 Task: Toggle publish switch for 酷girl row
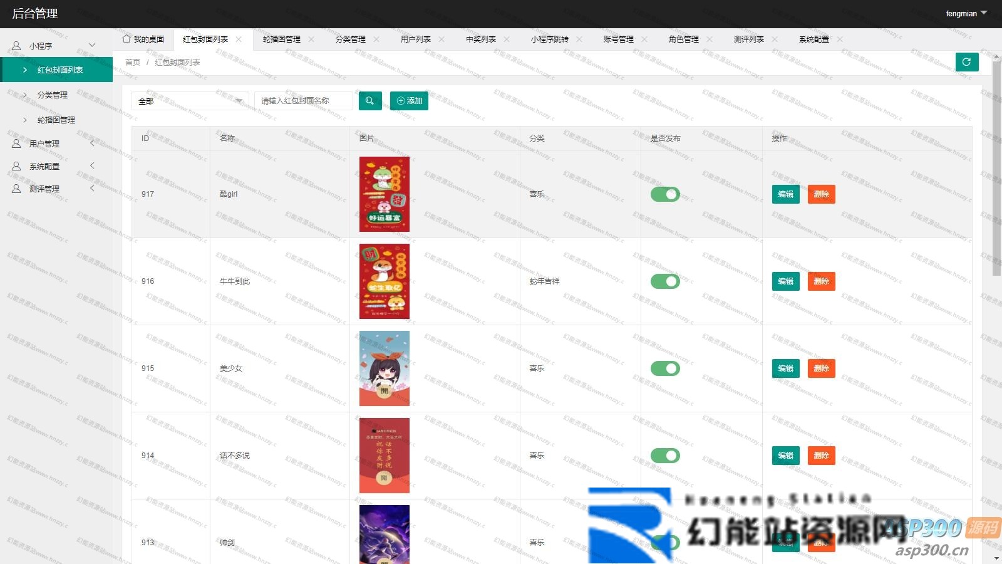(x=664, y=194)
